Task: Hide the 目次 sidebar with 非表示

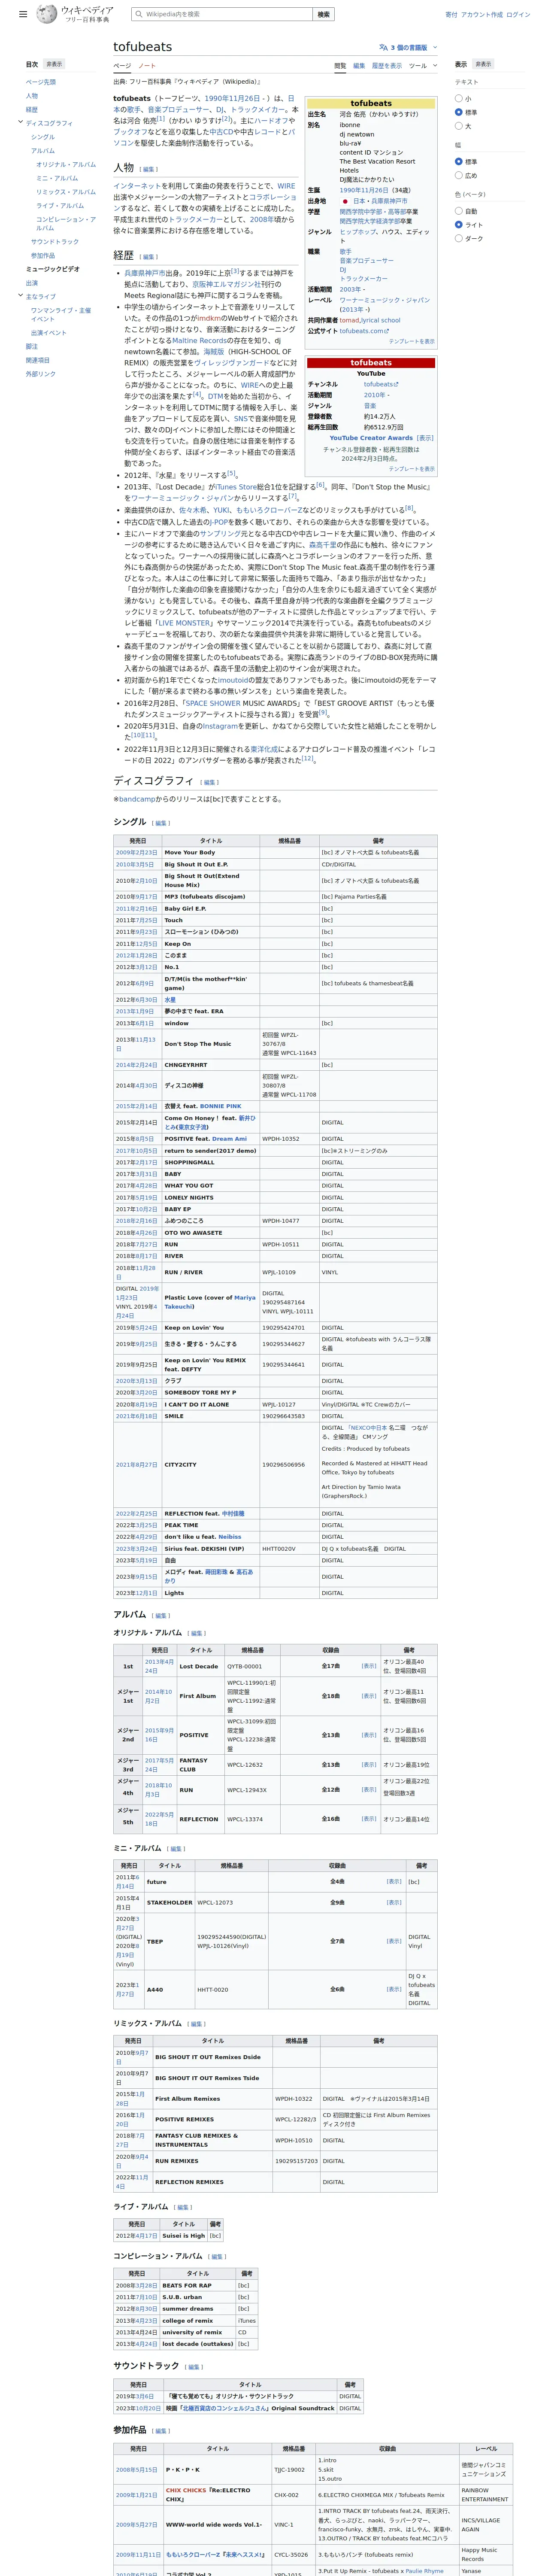Action: pos(53,64)
